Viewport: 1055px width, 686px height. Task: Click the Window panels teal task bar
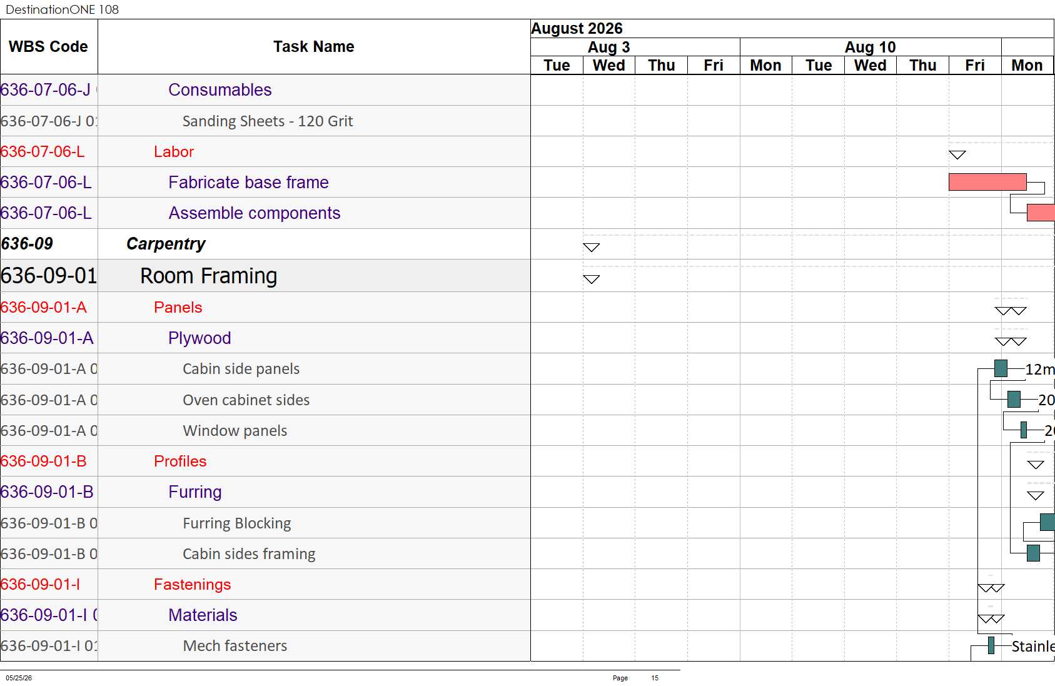[x=1024, y=430]
